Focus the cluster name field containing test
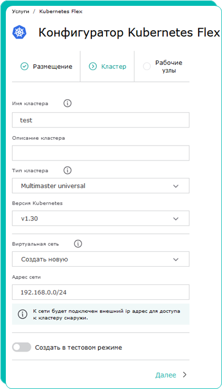 coord(101,120)
